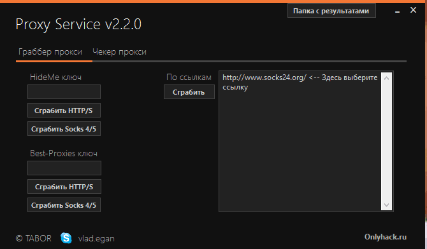Viewport: 427px width, 249px height.
Task: Click Сграбить Socks 4/5 under Best-Proxies
Action: click(64, 205)
